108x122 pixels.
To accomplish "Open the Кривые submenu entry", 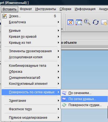I will pyautogui.click(x=31, y=31).
